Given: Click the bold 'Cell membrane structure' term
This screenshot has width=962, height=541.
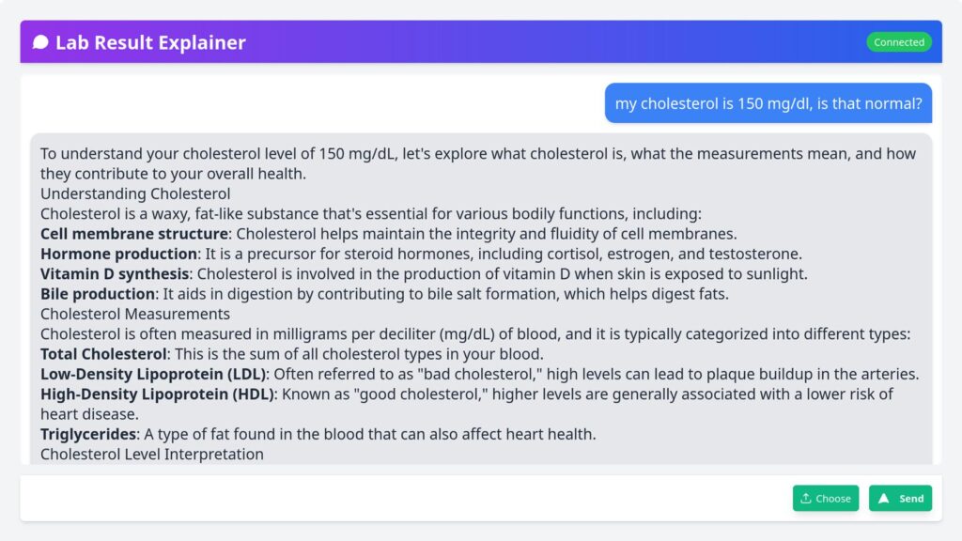Looking at the screenshot, I should [134, 234].
